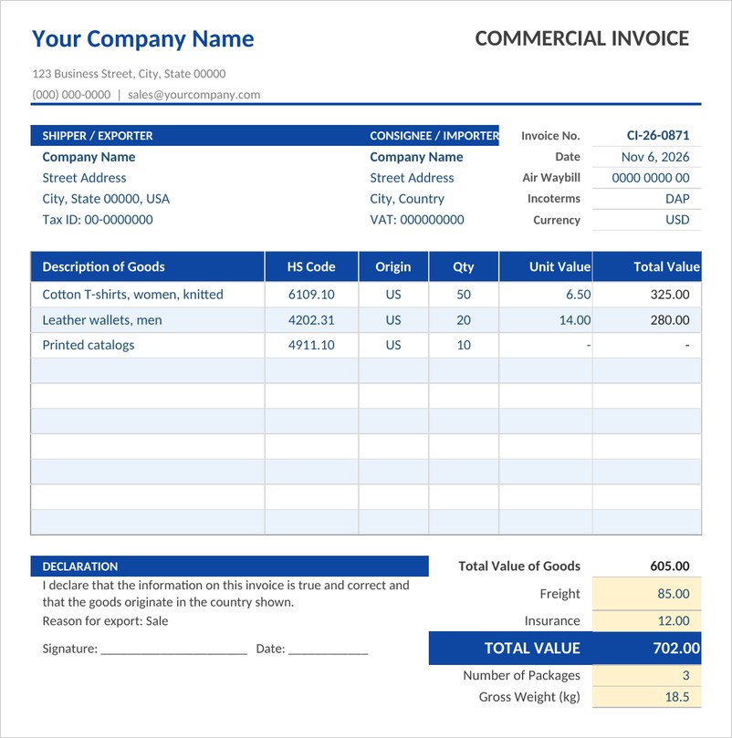This screenshot has height=738, width=732.
Task: Select HS code 4911.10
Action: pyautogui.click(x=311, y=345)
